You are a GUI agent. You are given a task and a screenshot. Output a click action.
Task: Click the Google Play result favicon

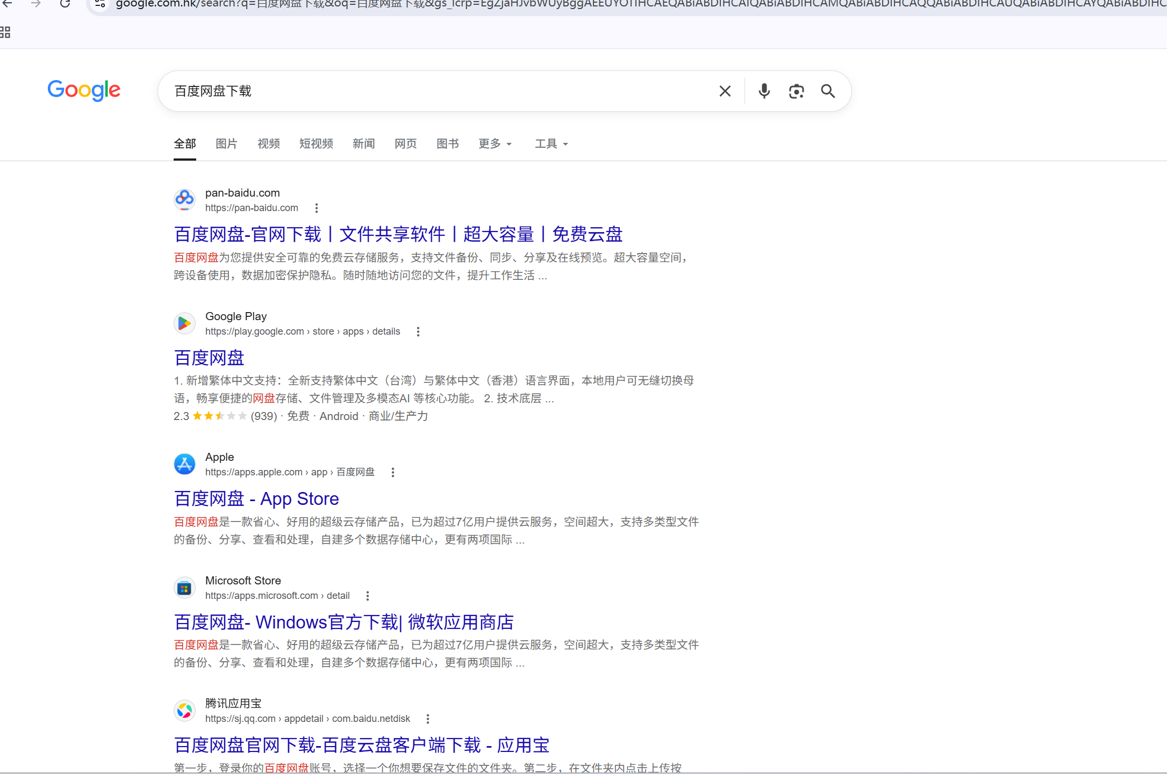(x=184, y=323)
